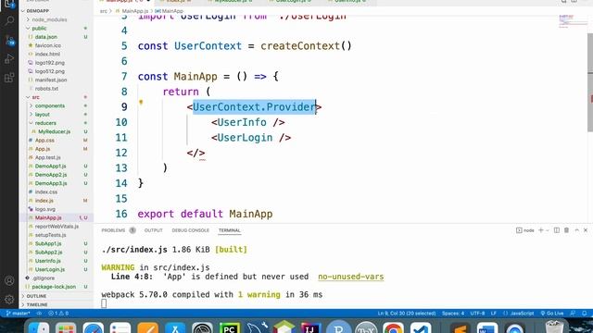Select the TERMINAL panel tab
The image size is (593, 333).
[229, 230]
